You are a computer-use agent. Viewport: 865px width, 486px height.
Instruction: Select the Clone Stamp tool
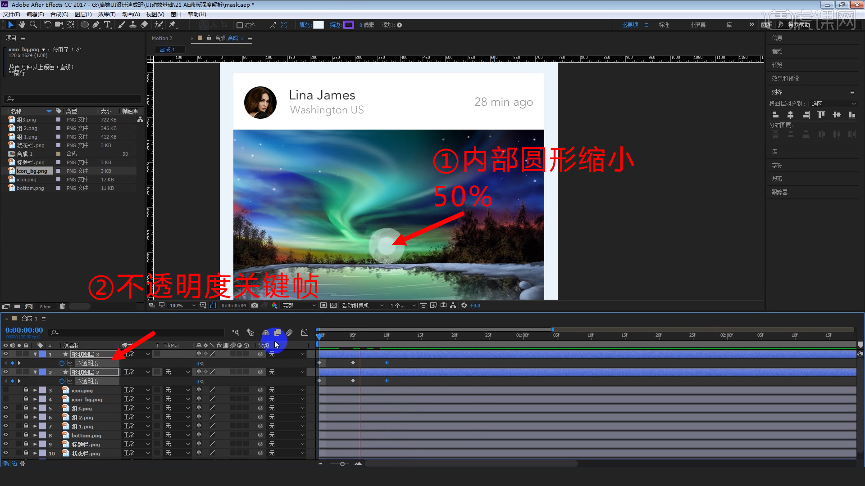coord(133,25)
